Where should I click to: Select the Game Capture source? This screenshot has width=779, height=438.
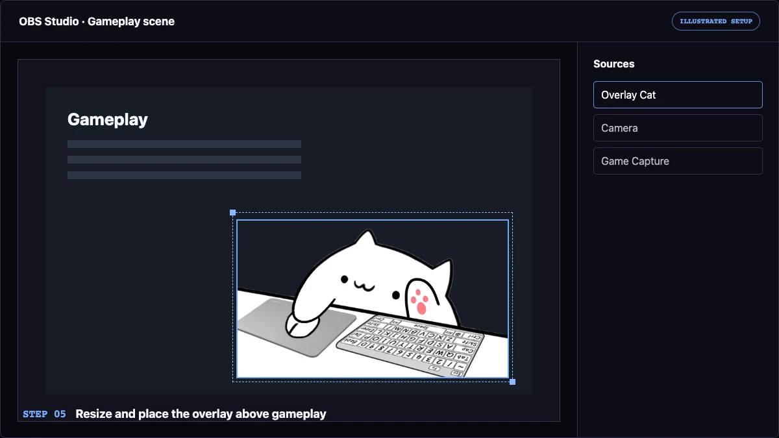(x=678, y=161)
